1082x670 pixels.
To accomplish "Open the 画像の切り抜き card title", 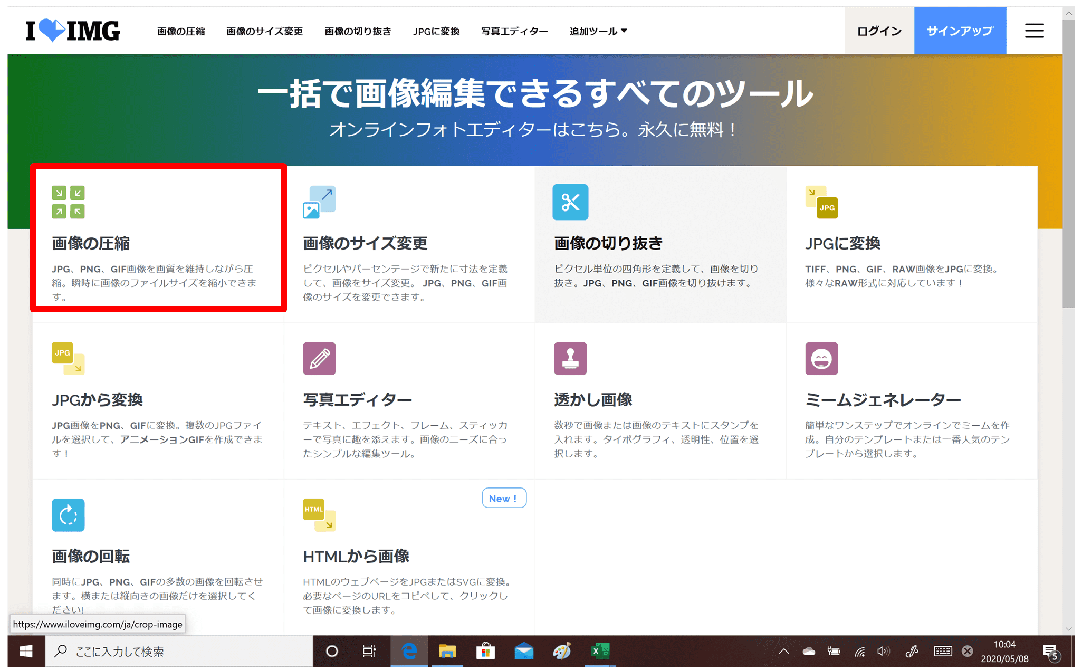I will tap(608, 243).
